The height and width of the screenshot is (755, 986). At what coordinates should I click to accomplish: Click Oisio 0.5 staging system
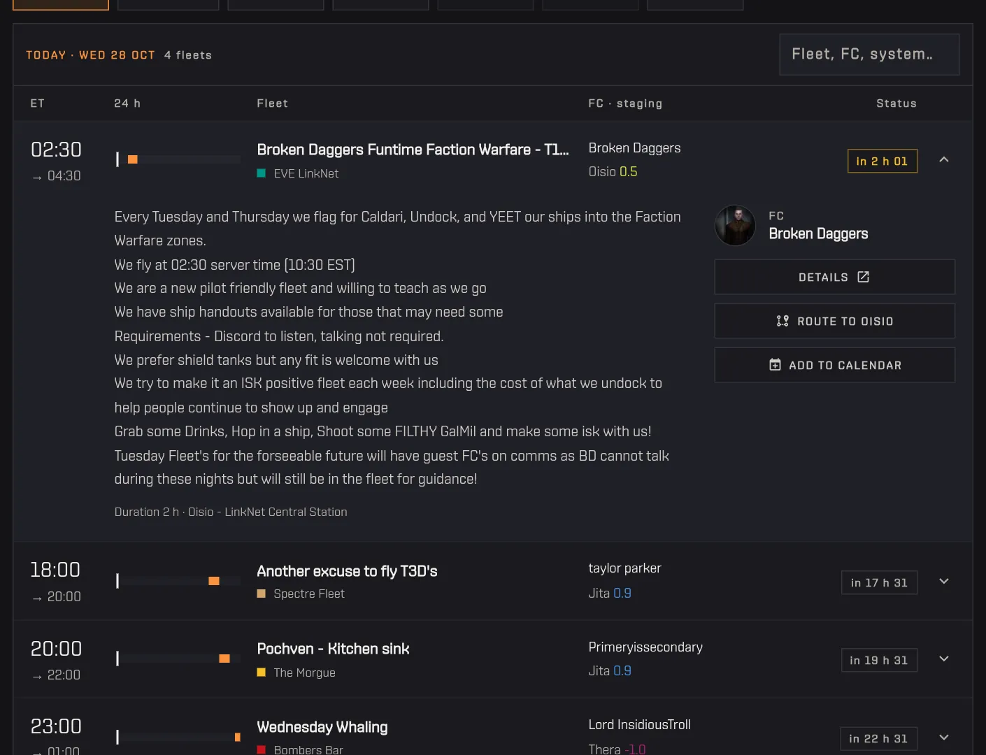click(x=613, y=172)
